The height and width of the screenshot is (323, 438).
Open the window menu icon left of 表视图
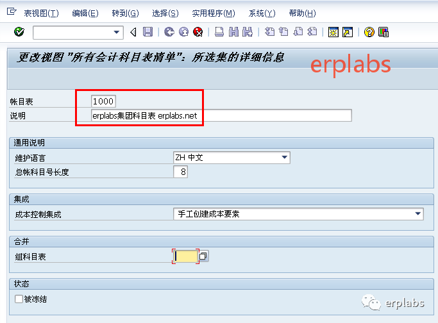(12, 12)
